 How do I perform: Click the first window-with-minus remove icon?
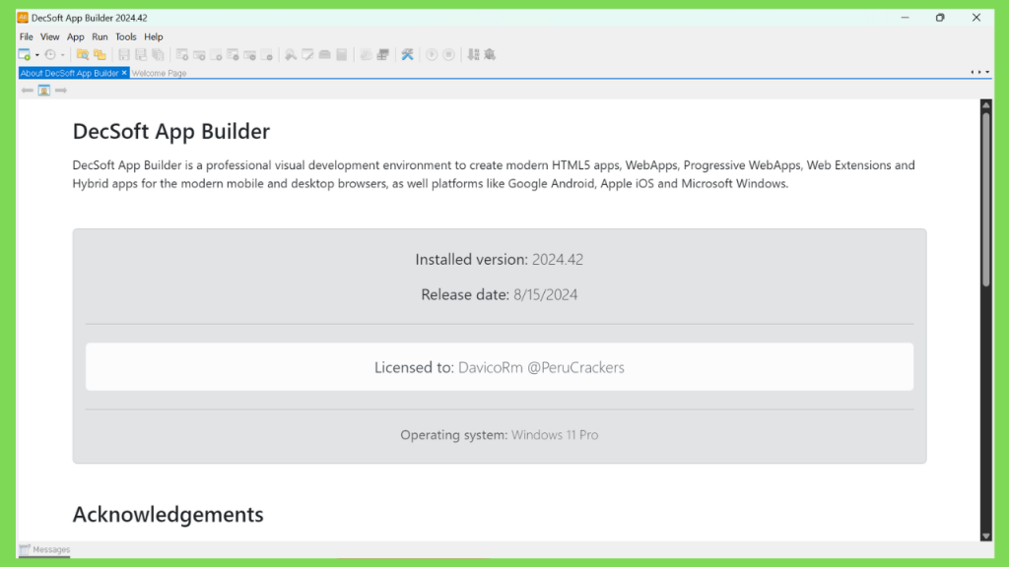click(233, 55)
